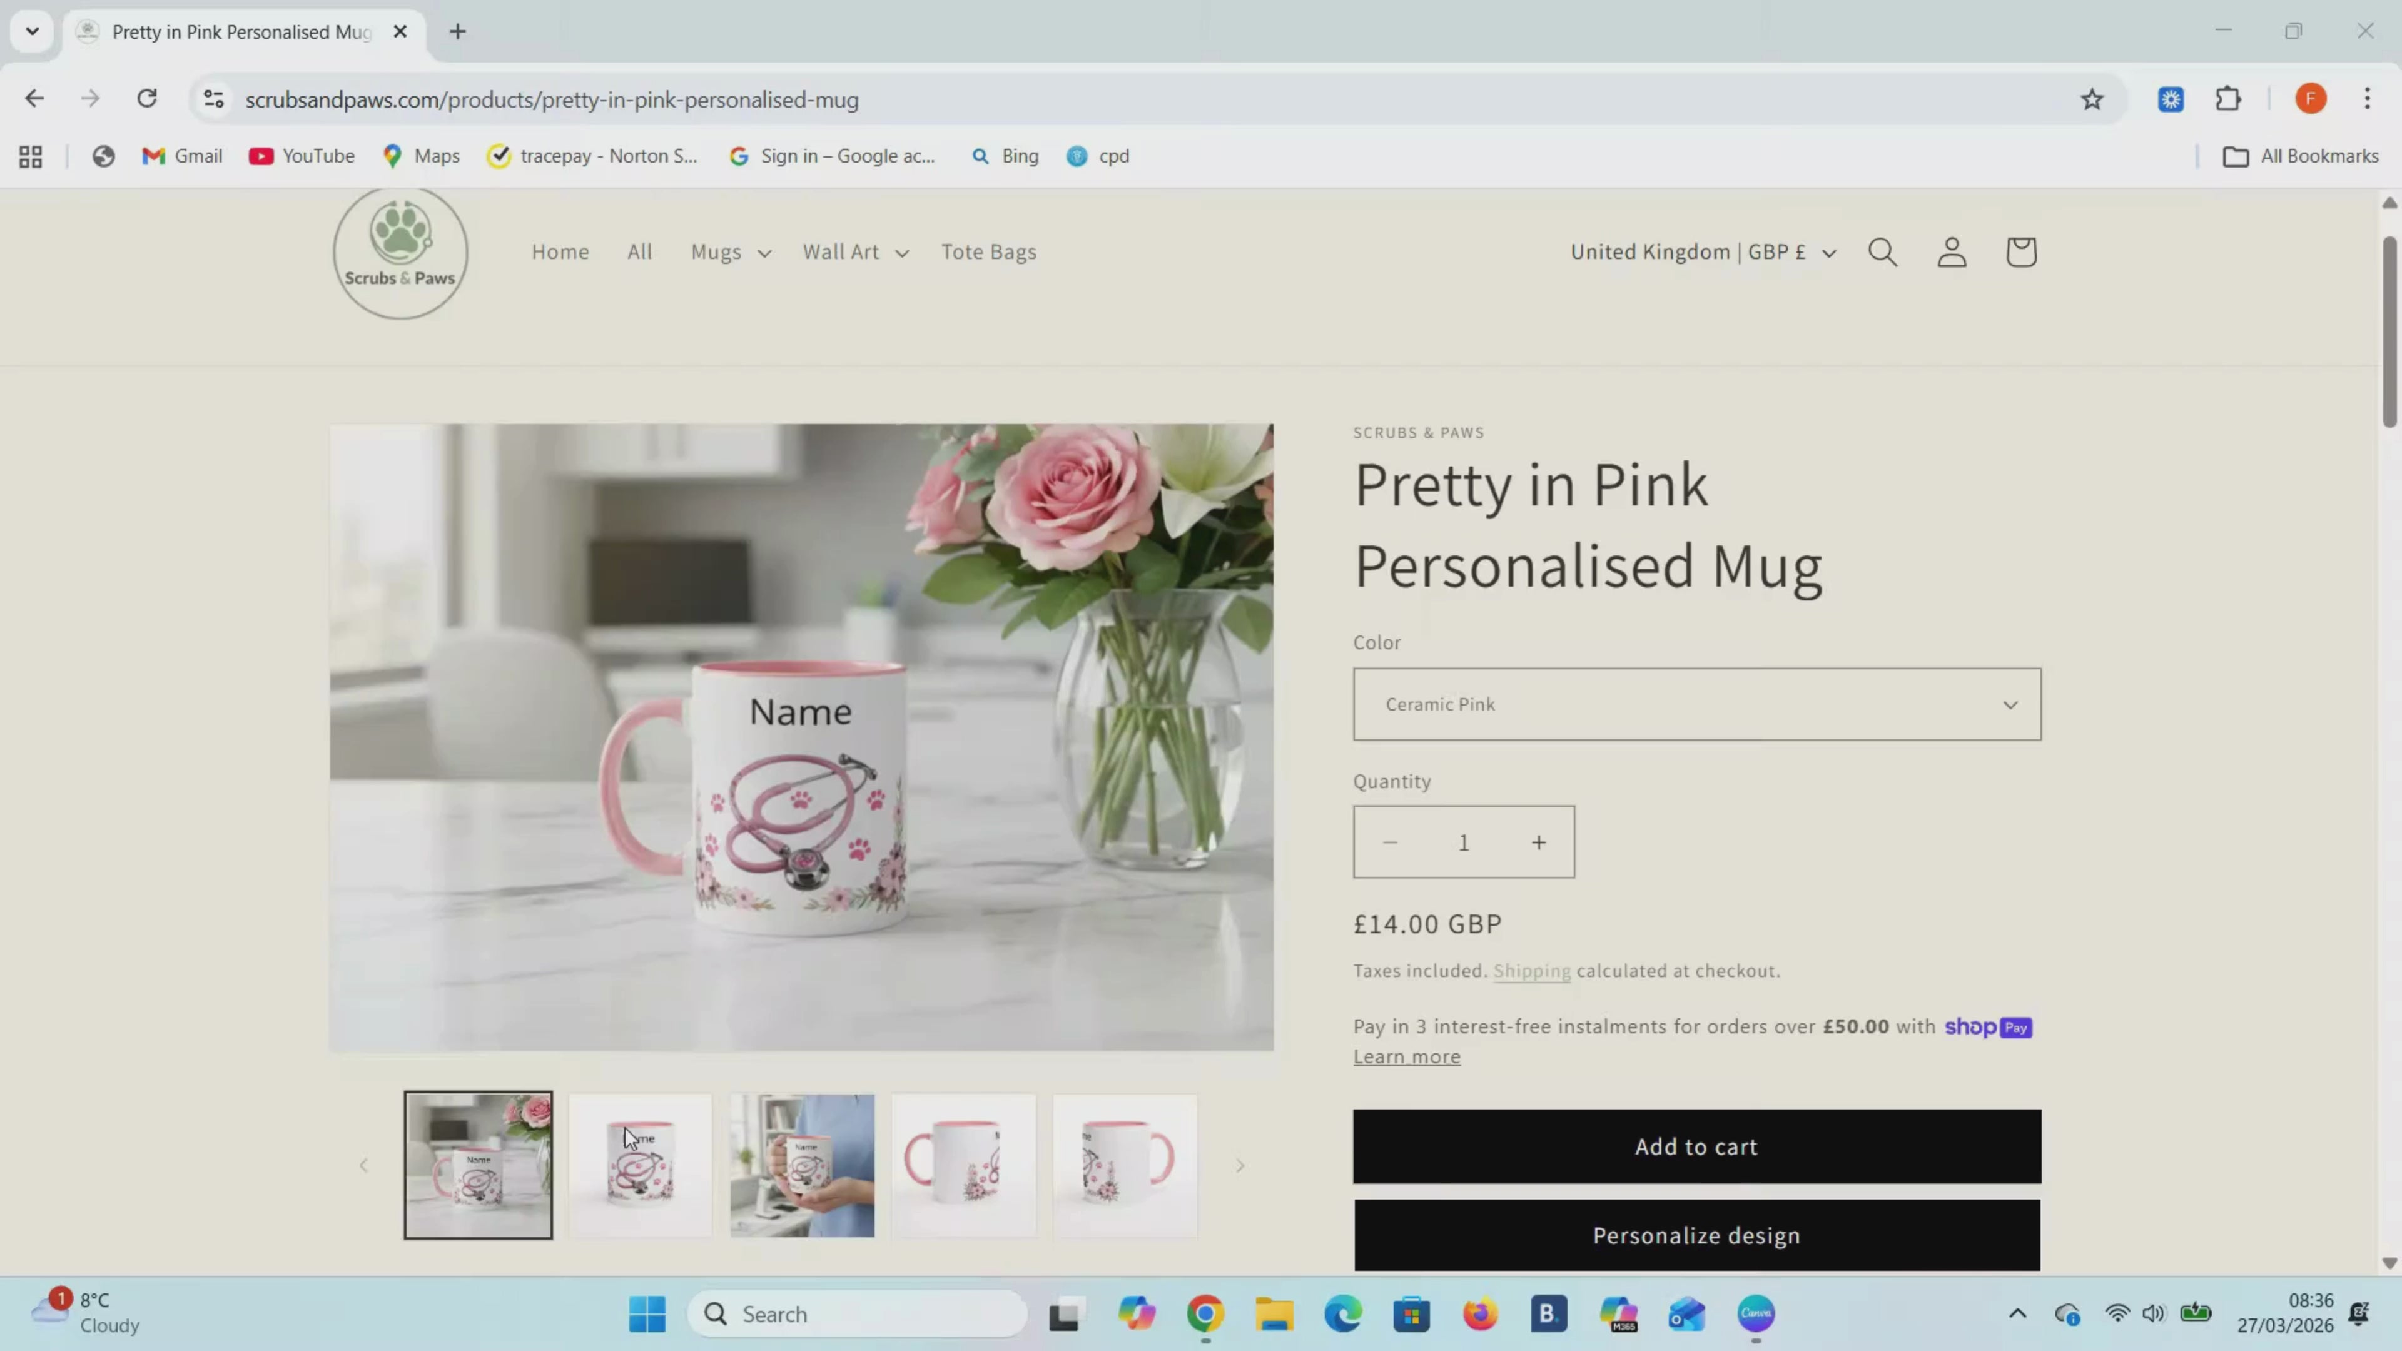
Task: Reload the page with the refresh icon
Action: point(148,99)
